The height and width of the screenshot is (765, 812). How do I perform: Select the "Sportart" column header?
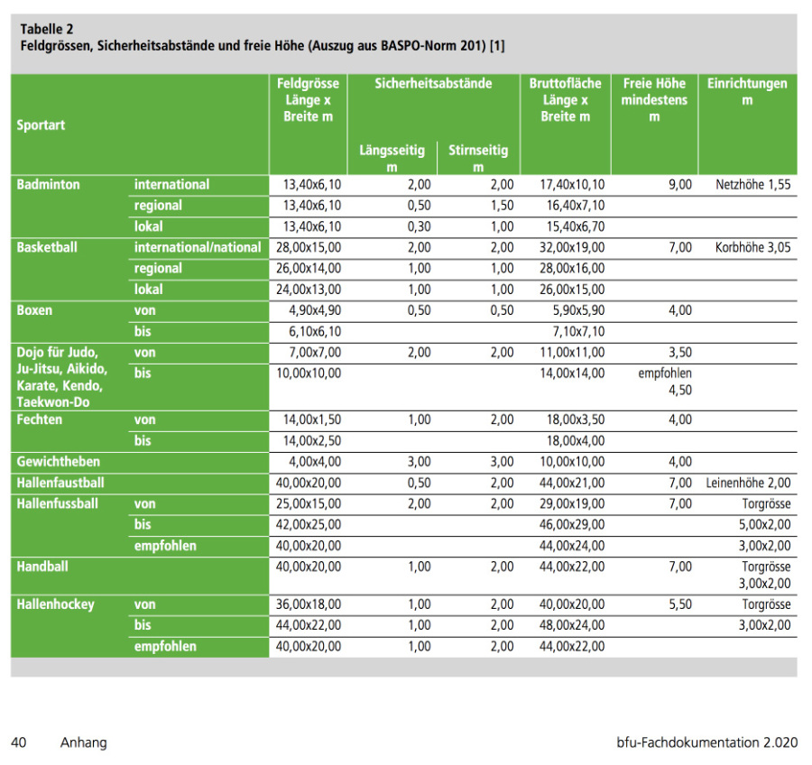[41, 125]
